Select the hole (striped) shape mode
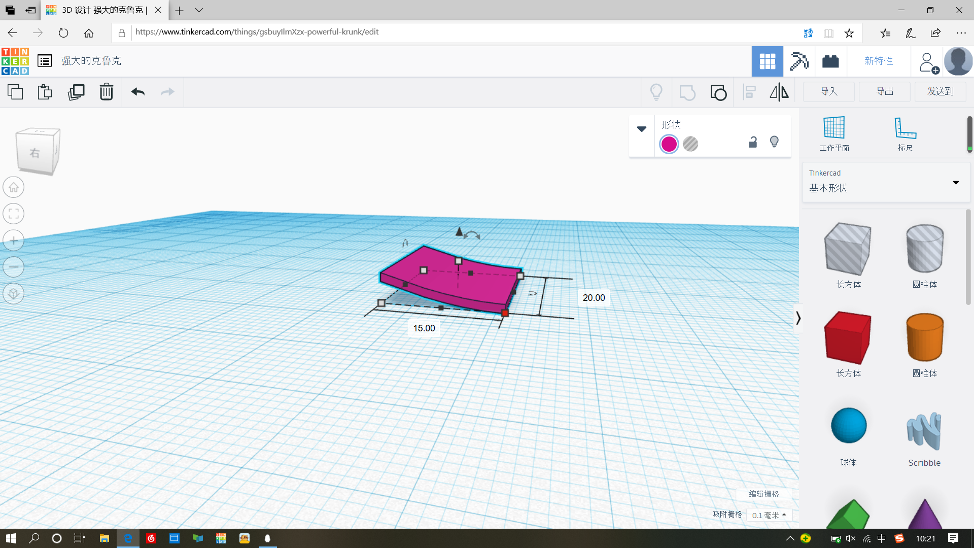This screenshot has height=548, width=974. click(690, 144)
